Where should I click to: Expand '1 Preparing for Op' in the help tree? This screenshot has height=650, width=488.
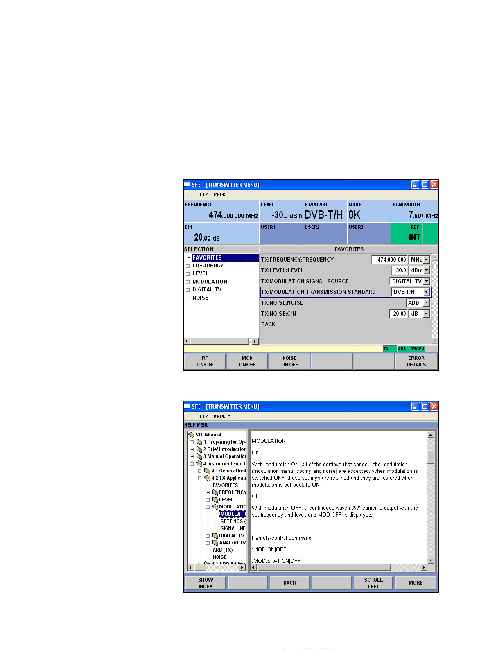pyautogui.click(x=192, y=442)
